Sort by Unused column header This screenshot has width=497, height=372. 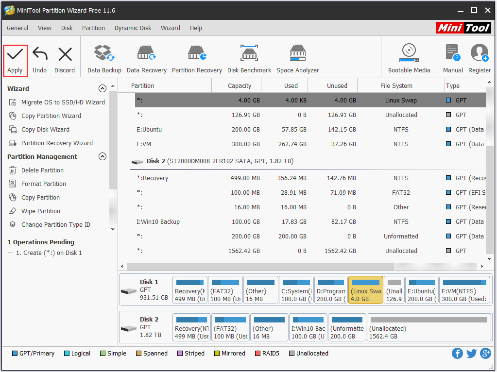(332, 86)
